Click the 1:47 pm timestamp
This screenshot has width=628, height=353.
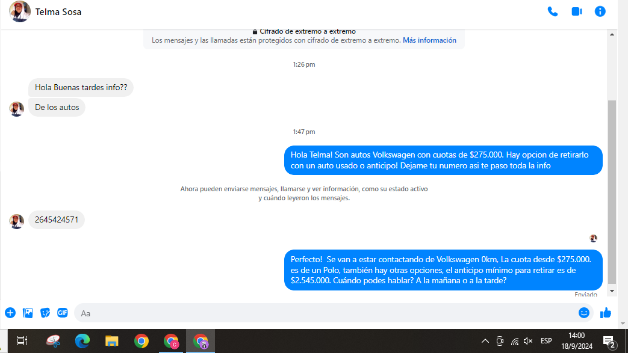point(304,132)
